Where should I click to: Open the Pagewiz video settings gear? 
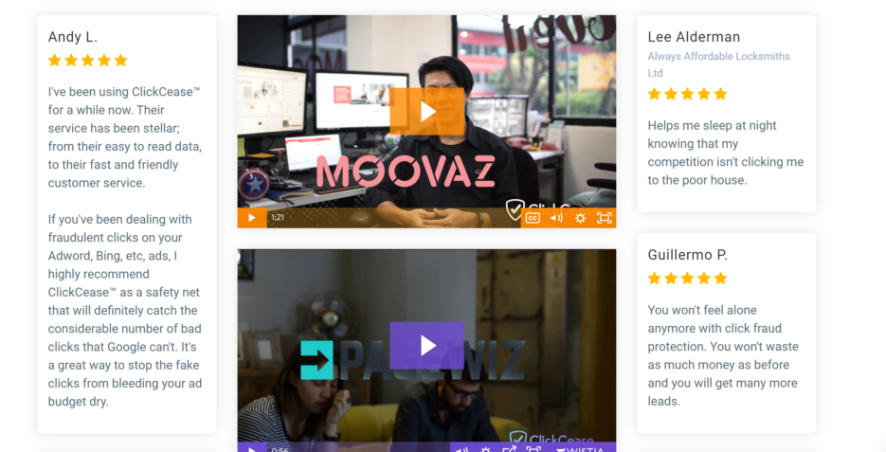485,448
